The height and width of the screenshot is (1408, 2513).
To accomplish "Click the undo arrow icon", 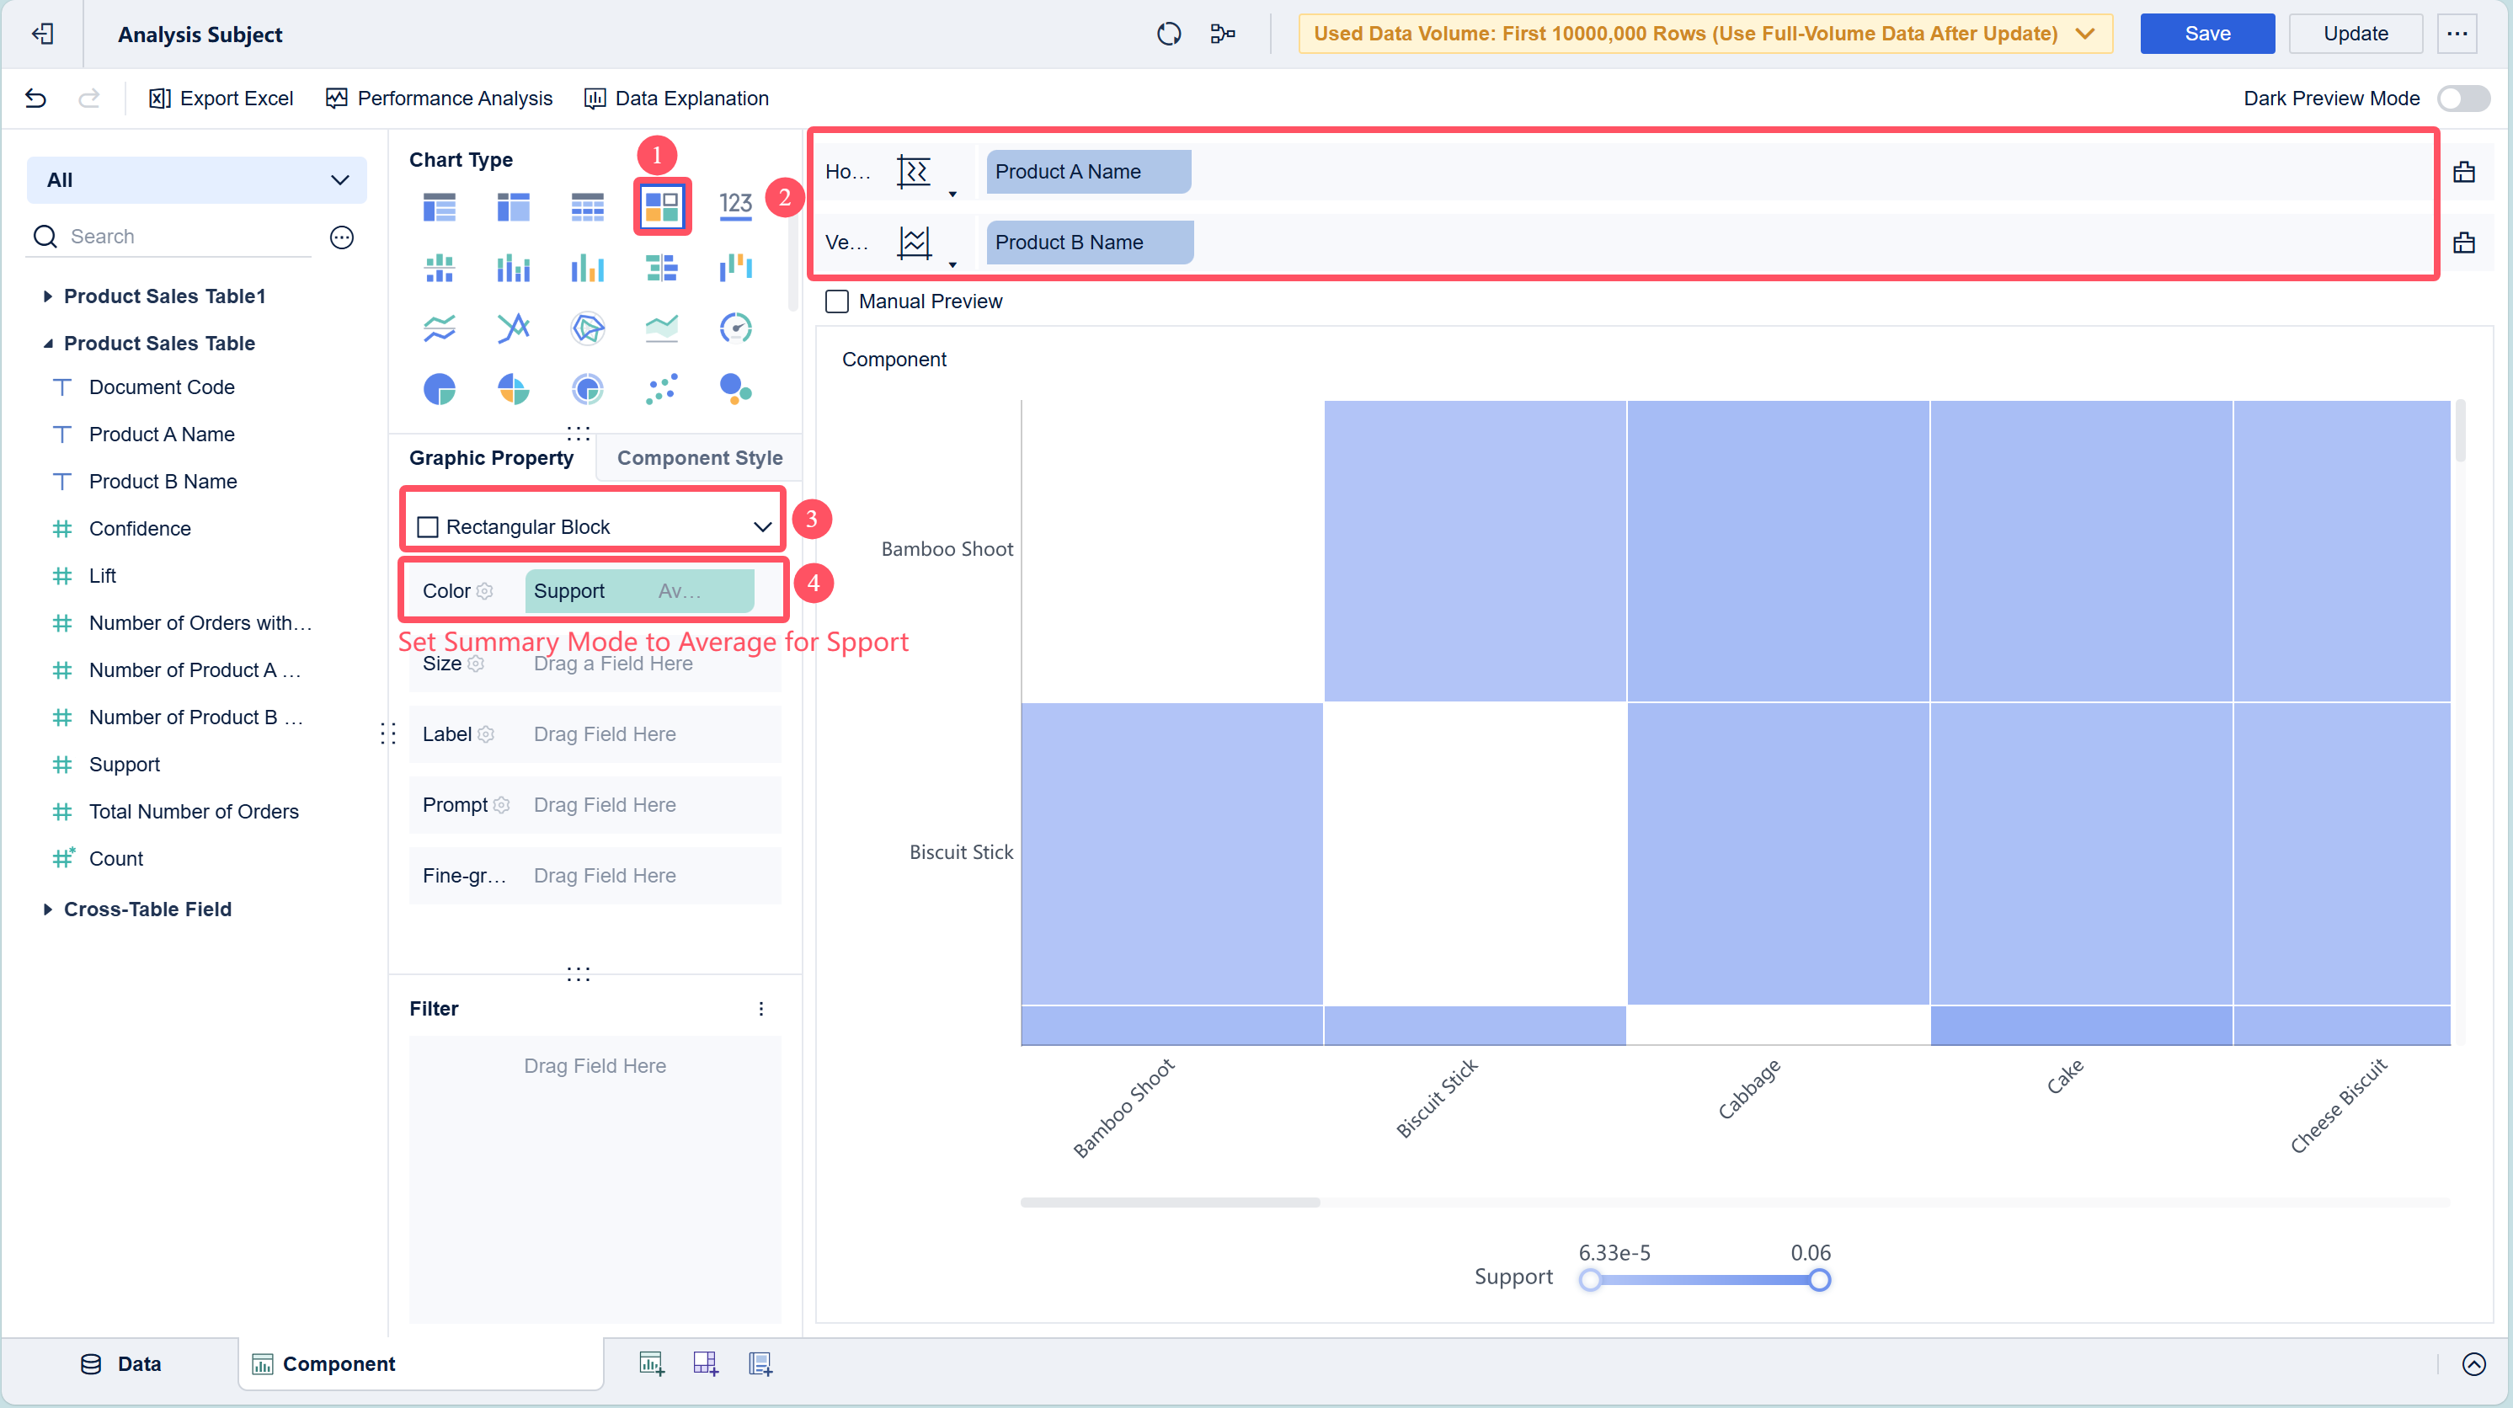I will pos(36,99).
